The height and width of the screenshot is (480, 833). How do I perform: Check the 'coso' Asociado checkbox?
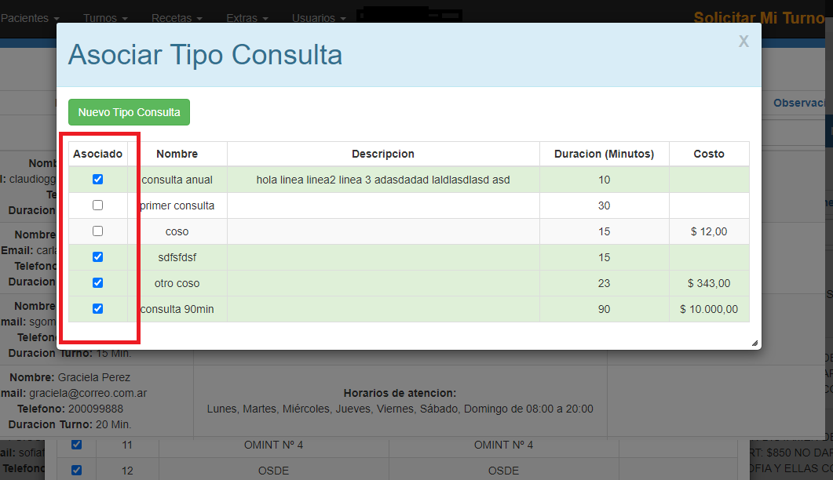(x=97, y=231)
